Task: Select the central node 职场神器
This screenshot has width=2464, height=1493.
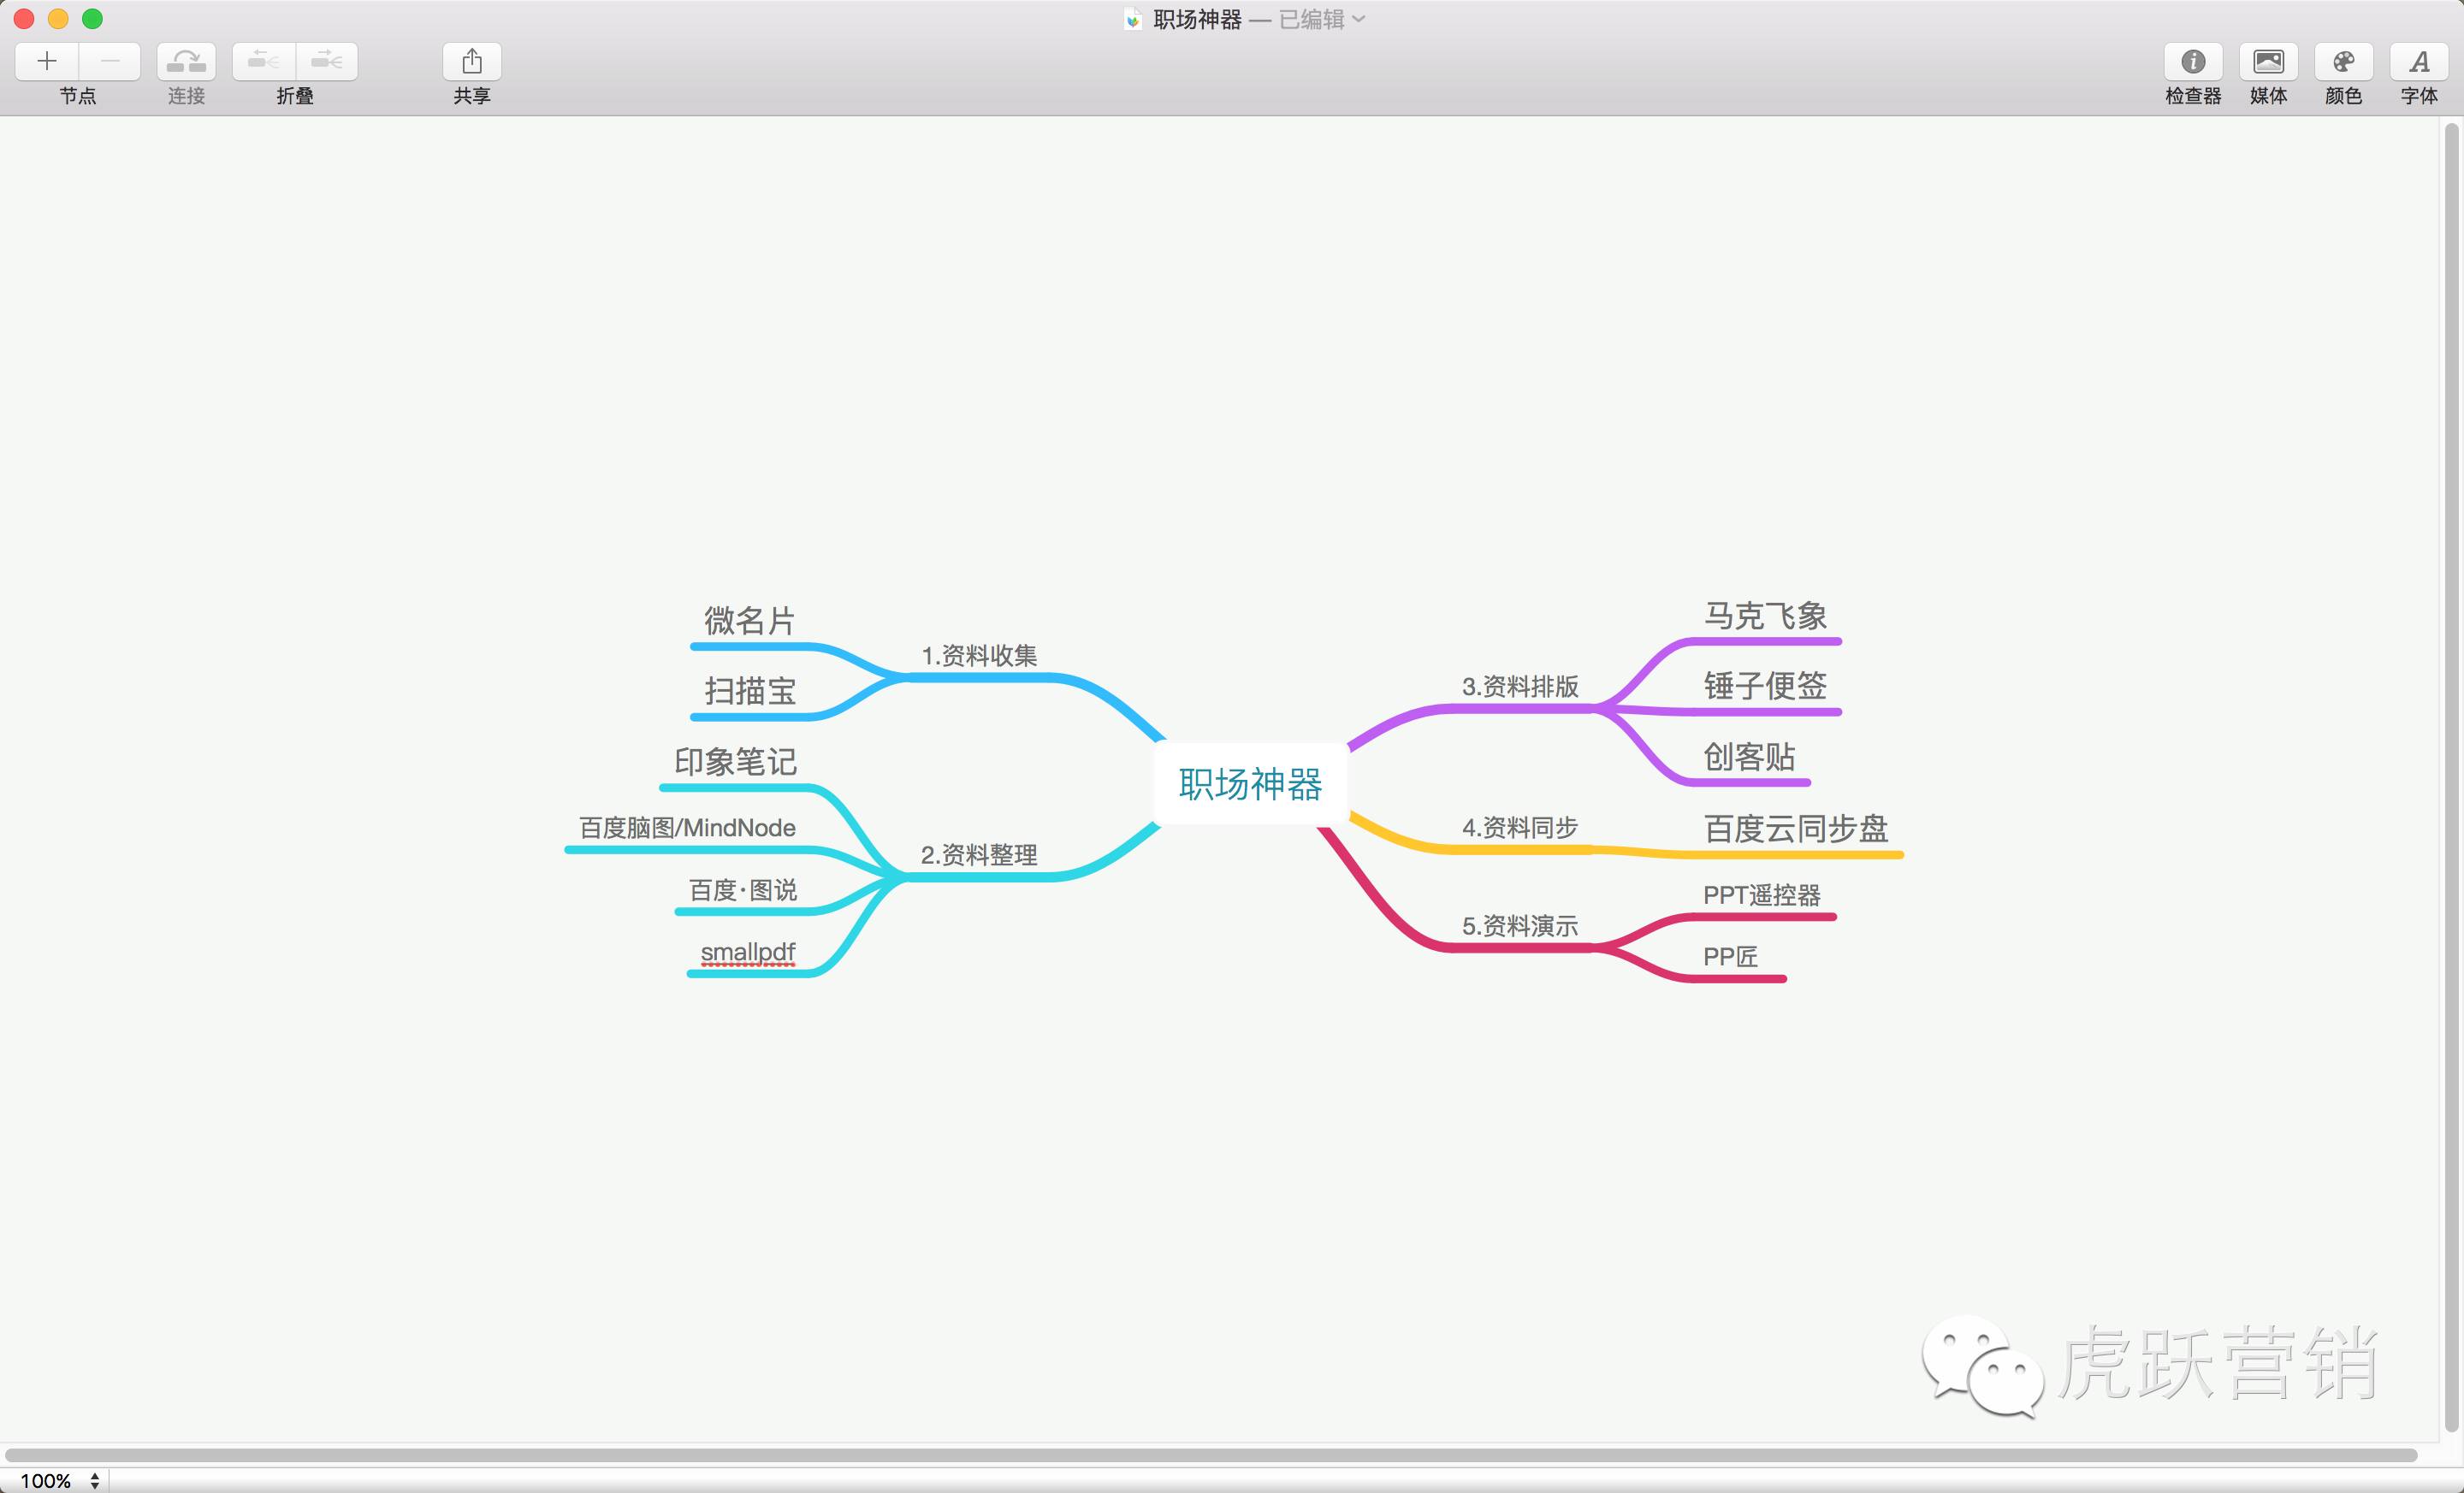Action: click(x=1250, y=784)
